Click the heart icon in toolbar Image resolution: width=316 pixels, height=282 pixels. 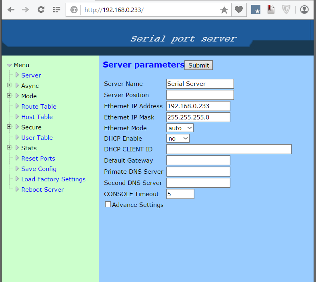(x=239, y=10)
